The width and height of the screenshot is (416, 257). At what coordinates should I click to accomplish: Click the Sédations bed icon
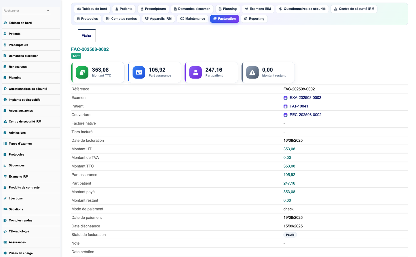pyautogui.click(x=5, y=209)
